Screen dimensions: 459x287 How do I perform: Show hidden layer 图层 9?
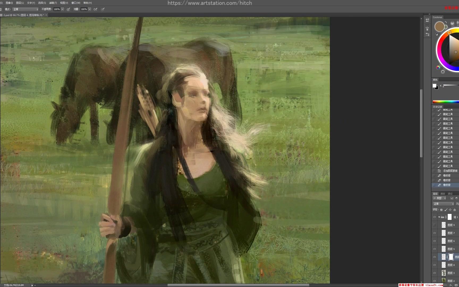pos(435,225)
